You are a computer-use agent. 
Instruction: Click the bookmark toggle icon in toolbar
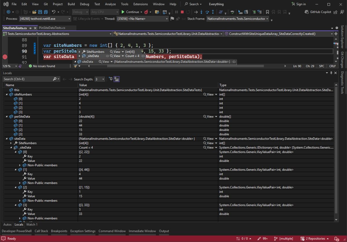point(267,12)
